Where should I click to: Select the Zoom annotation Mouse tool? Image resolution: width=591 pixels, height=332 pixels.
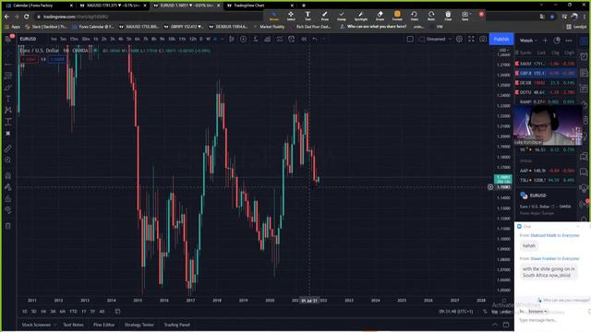274,16
